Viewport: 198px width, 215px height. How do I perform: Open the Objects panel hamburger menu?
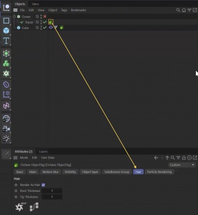[x=16, y=10]
